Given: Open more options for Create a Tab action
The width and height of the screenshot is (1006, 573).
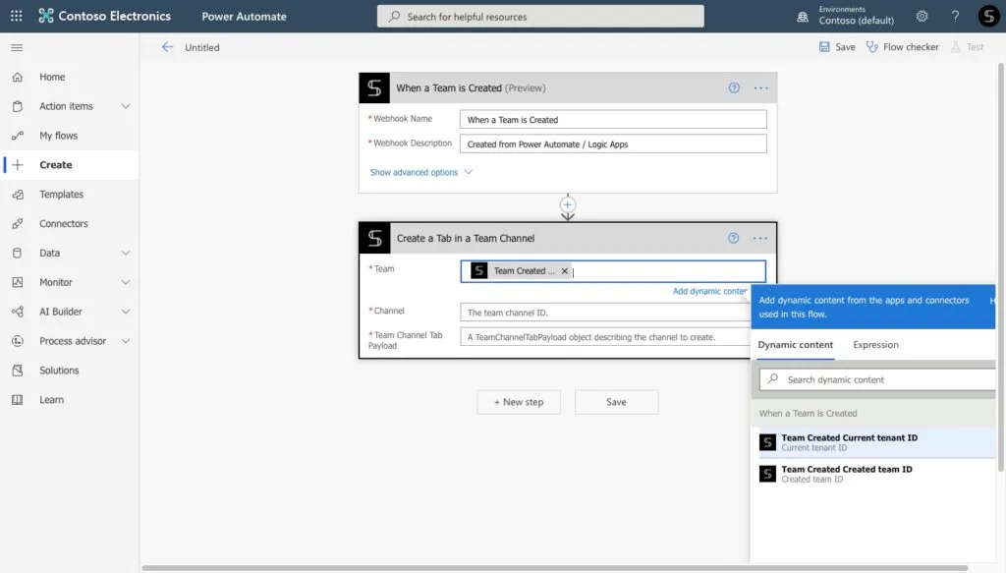Looking at the screenshot, I should click(760, 238).
